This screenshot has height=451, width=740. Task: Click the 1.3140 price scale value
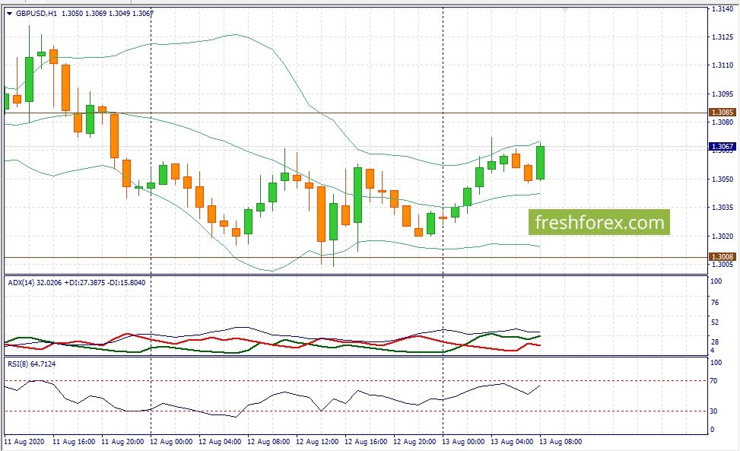click(x=723, y=8)
